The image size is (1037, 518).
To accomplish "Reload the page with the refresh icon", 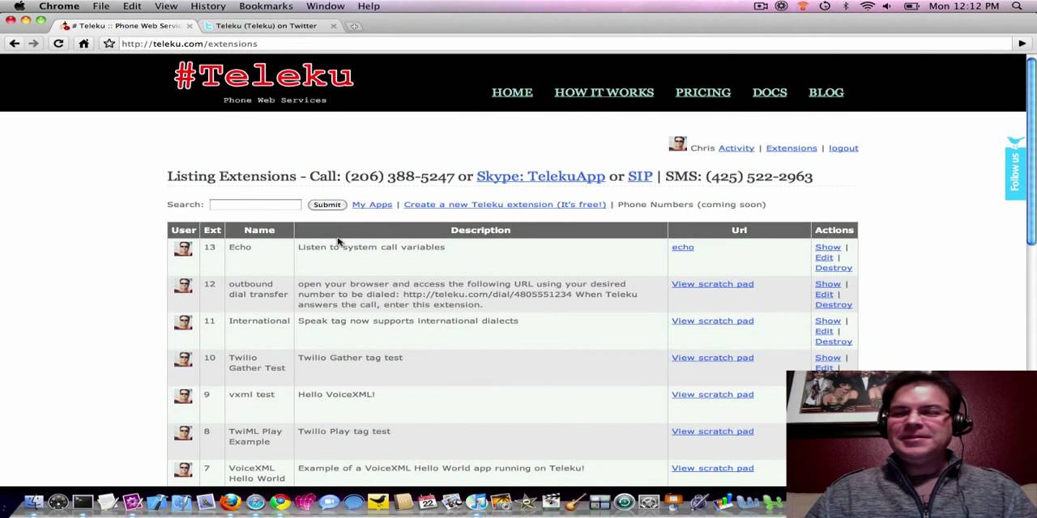I will [58, 44].
